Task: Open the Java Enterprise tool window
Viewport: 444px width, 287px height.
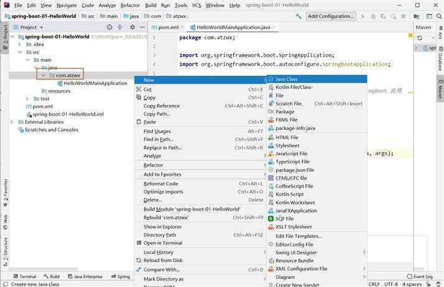Action: coord(85,276)
